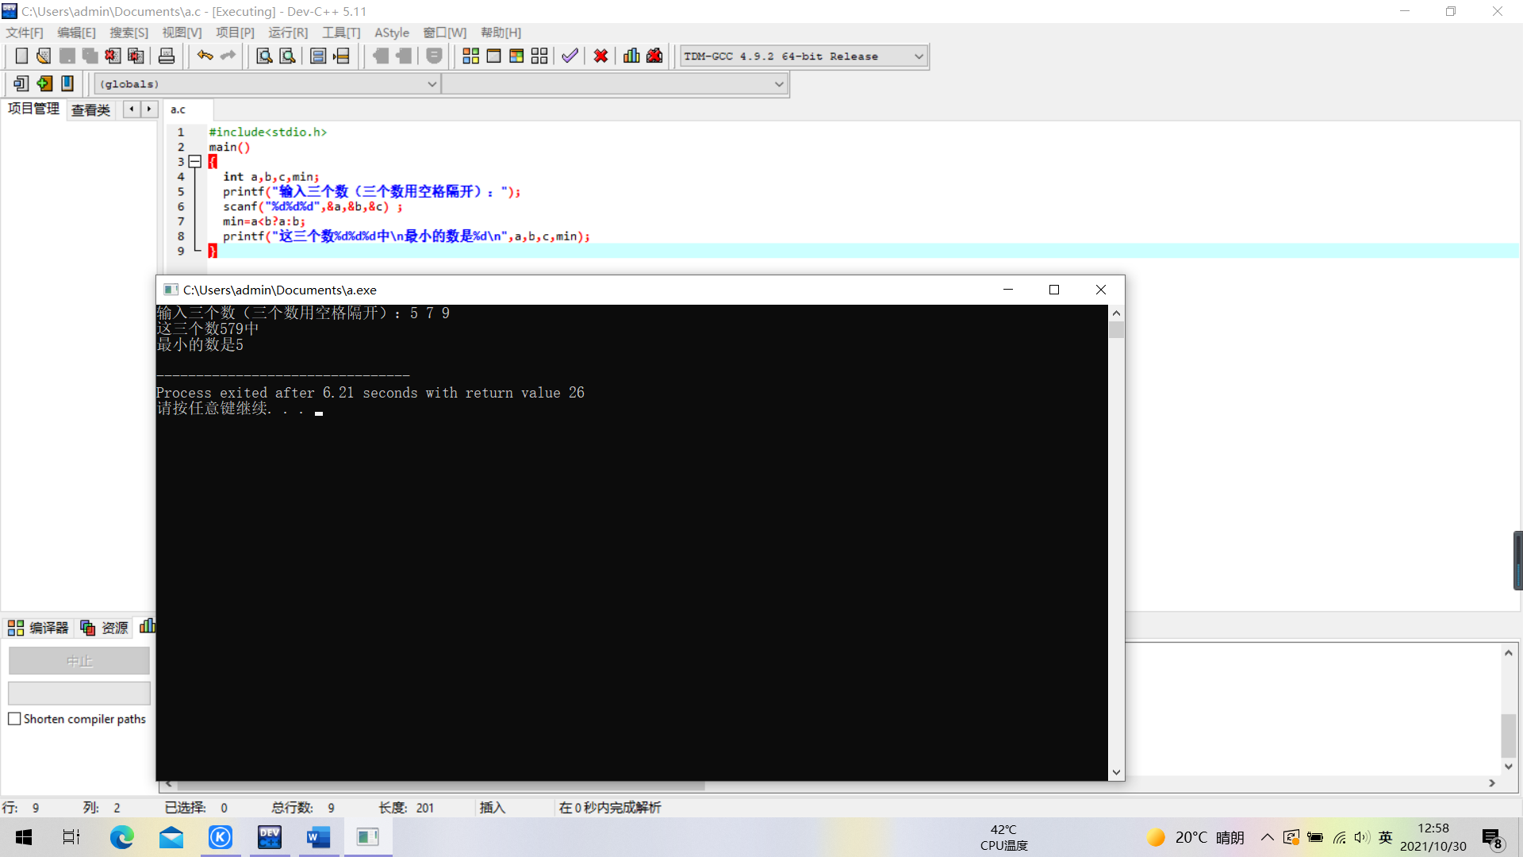Open the 资源 bottom panel tab
The image size is (1523, 857).
point(105,628)
